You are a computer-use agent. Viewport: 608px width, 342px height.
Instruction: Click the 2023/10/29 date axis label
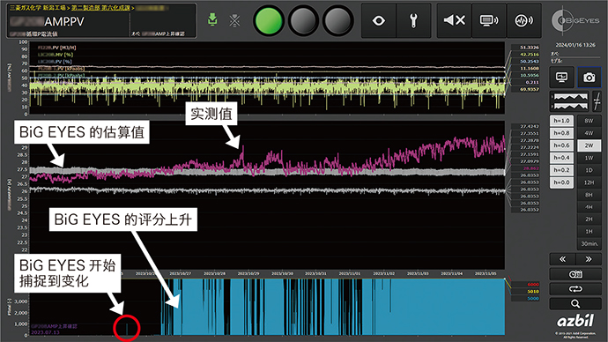(248, 273)
